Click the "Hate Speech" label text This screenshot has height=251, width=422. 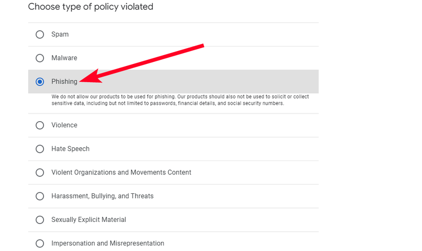[70, 149]
